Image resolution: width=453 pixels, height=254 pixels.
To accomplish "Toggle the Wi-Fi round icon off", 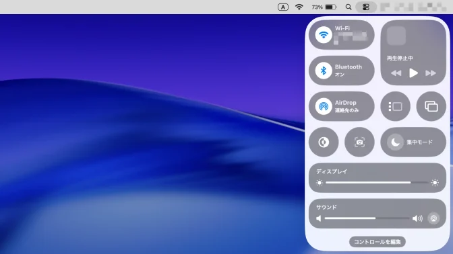I will (324, 35).
